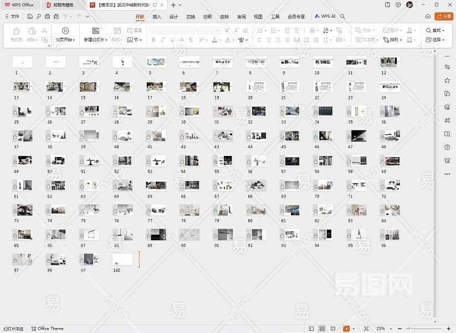Viewport: 456px width, 333px height.
Task: Switch to the 插入 (Insert) ribbon tab
Action: point(157,17)
